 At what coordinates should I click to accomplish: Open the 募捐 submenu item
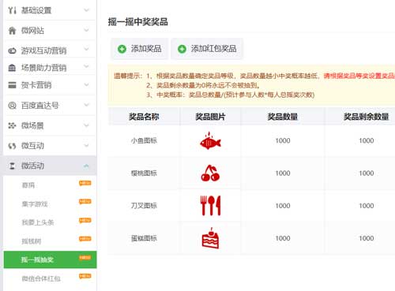(x=28, y=185)
